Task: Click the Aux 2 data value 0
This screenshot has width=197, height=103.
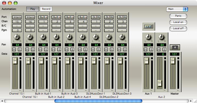Action: 162,54
